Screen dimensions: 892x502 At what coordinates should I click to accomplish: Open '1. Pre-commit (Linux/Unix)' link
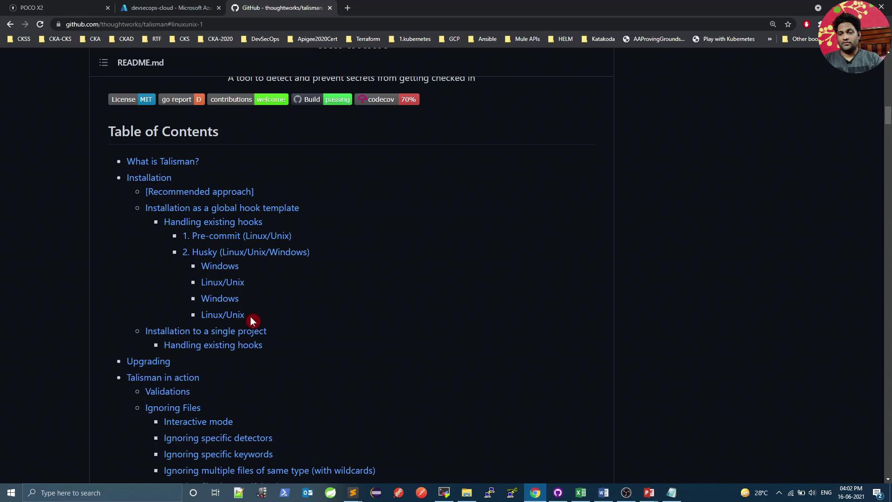click(237, 236)
